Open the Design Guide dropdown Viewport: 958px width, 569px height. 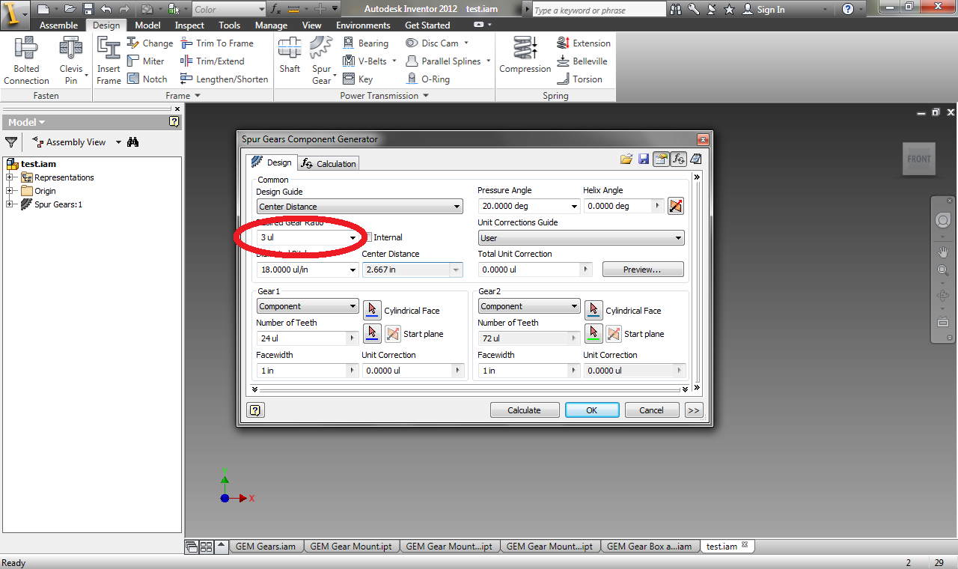360,207
